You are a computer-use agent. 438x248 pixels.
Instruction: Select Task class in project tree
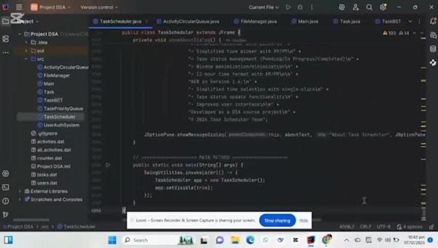[x=46, y=92]
